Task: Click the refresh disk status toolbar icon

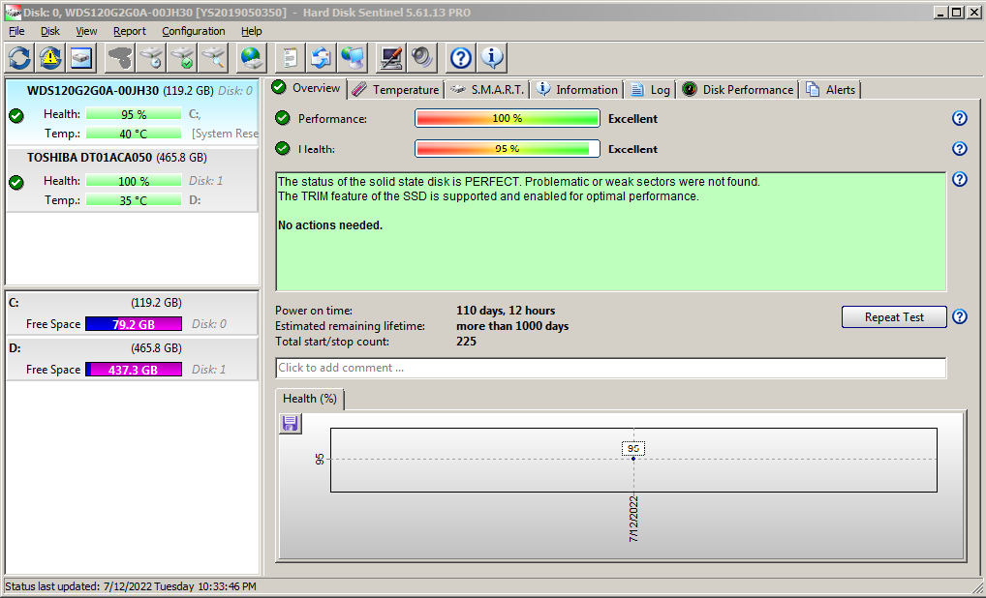Action: click(x=19, y=58)
